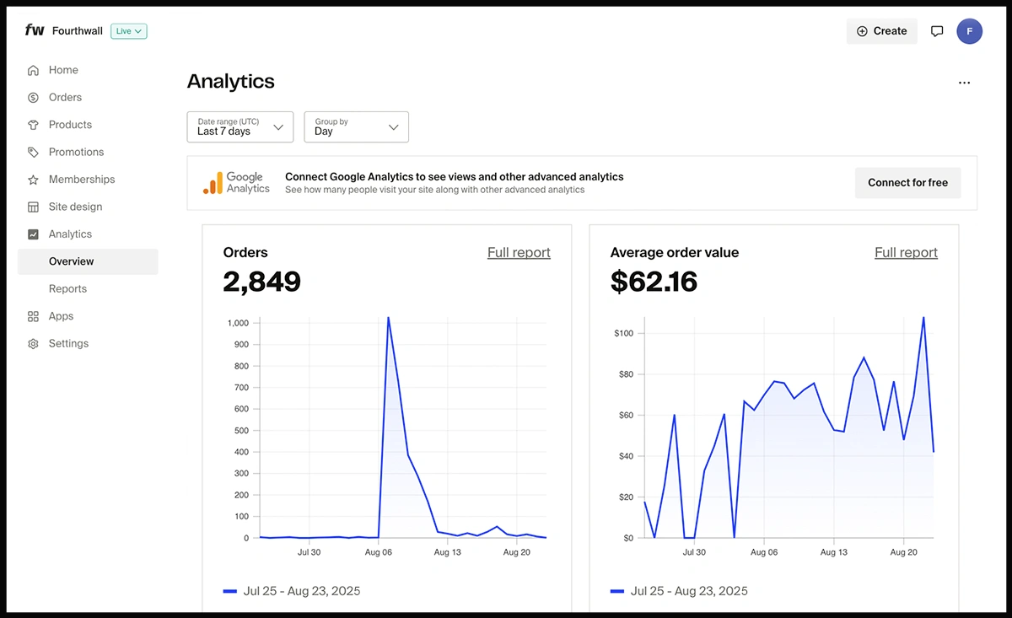Go to Reports in the sidebar
This screenshot has width=1012, height=618.
(x=67, y=289)
